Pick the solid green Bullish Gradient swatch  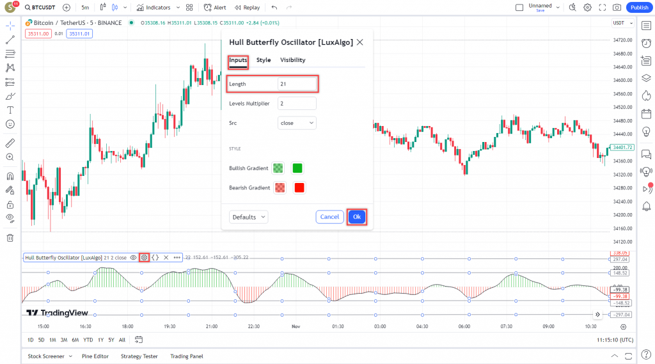[297, 168]
